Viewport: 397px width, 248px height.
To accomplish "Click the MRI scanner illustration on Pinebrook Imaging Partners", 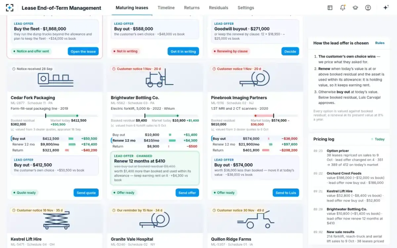I will click(x=255, y=78).
